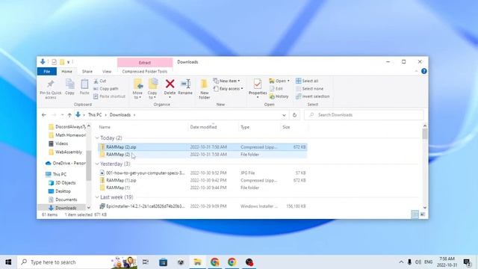478x269 pixels.
Task: Click the Copy ribbon icon
Action: pyautogui.click(x=69, y=87)
